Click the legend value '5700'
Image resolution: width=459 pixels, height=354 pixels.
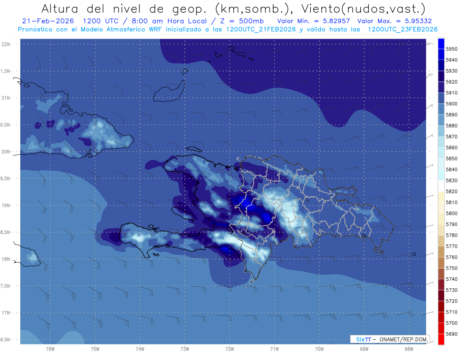pos(452,323)
